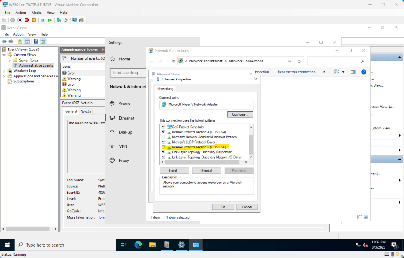This screenshot has width=404, height=258.
Task: Enable the Internet Protocol Version 6 checkbox
Action: click(x=164, y=147)
